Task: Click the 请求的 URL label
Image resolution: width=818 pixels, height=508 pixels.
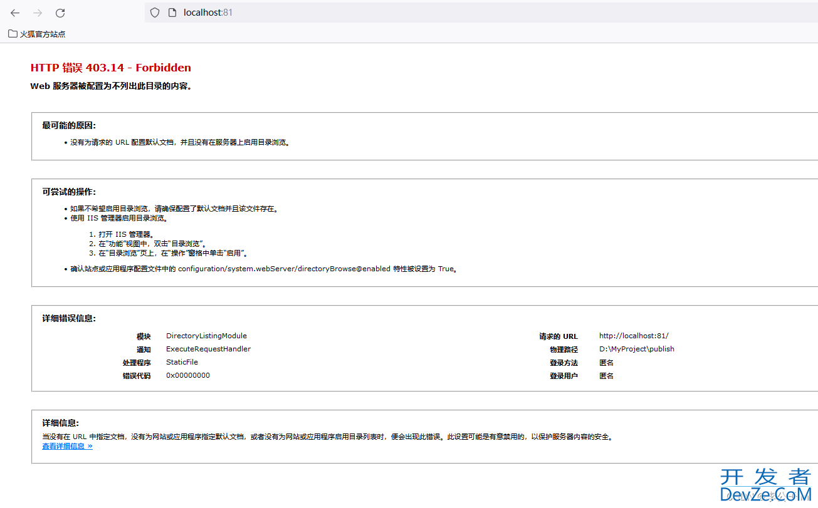Action: pos(558,336)
